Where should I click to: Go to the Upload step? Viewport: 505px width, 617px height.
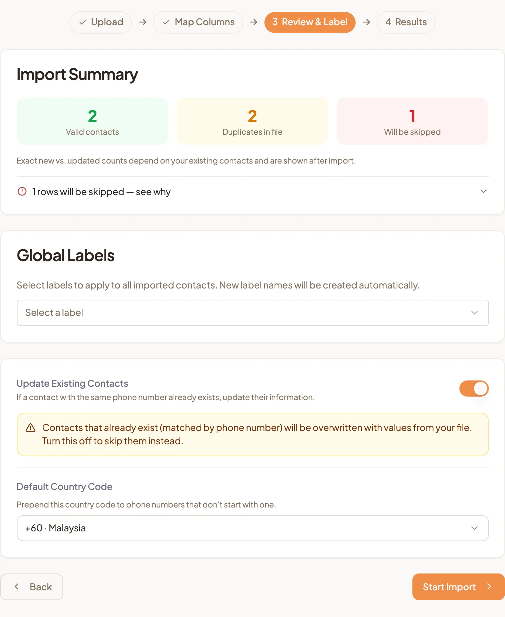101,22
